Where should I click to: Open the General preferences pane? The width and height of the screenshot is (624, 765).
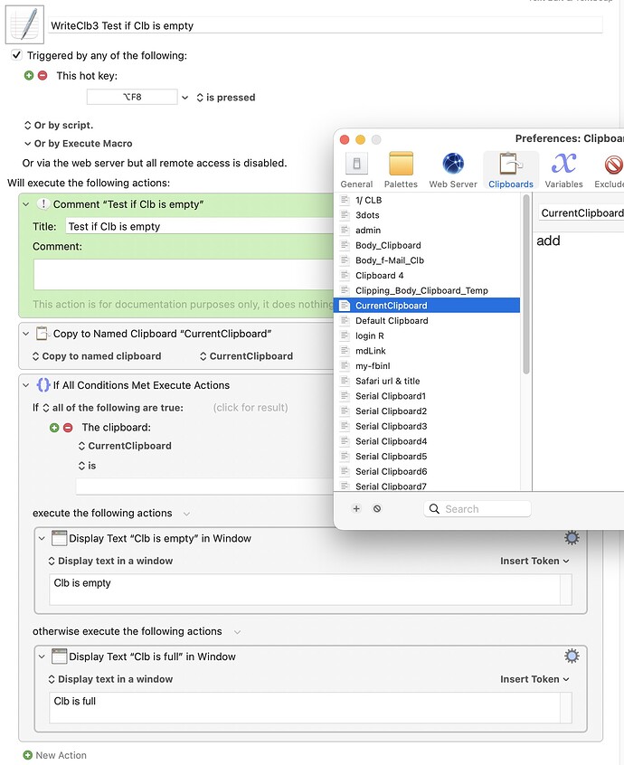click(355, 170)
